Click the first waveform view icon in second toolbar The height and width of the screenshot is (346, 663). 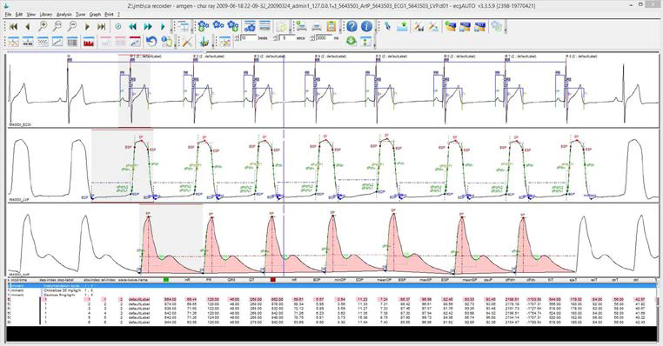(13, 42)
